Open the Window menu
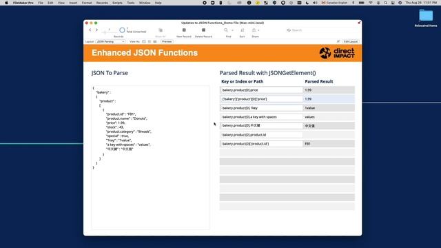441x248 pixels. click(x=145, y=3)
